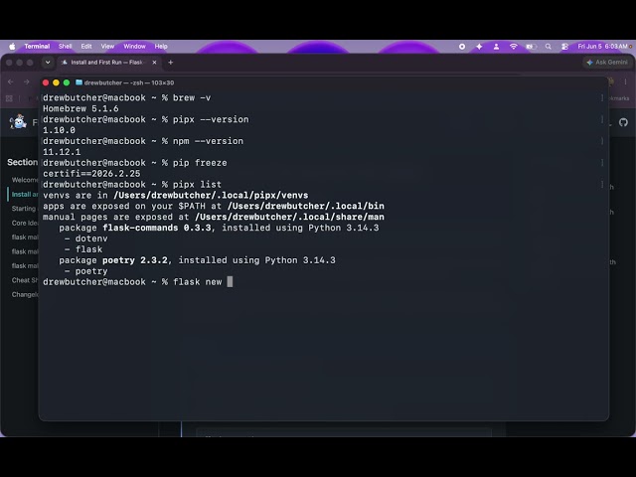The height and width of the screenshot is (477, 636).
Task: Click the Flask docs site logo
Action: [18, 121]
